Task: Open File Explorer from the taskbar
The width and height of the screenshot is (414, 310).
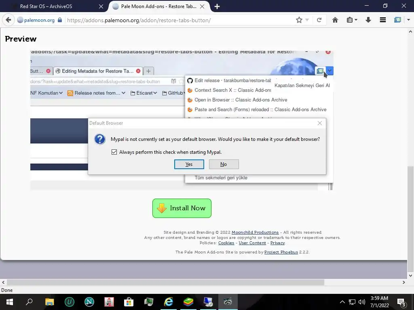Action: (49, 302)
